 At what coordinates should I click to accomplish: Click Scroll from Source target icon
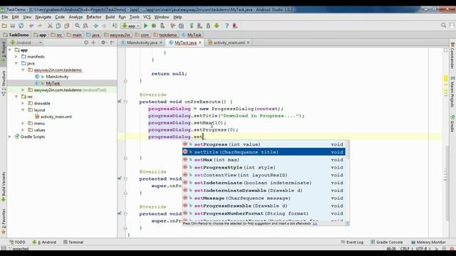(x=86, y=43)
